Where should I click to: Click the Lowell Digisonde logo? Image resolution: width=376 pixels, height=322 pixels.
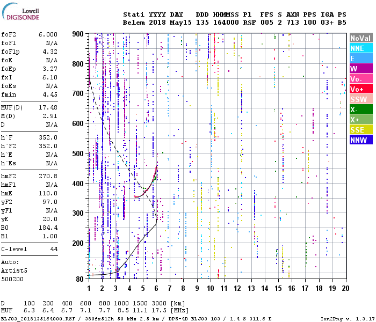point(20,11)
